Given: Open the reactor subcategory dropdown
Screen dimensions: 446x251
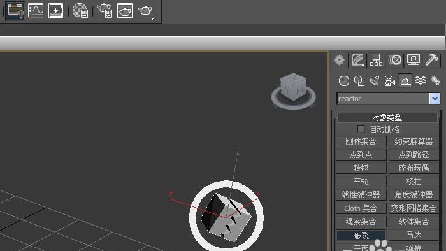Looking at the screenshot, I should click(434, 99).
